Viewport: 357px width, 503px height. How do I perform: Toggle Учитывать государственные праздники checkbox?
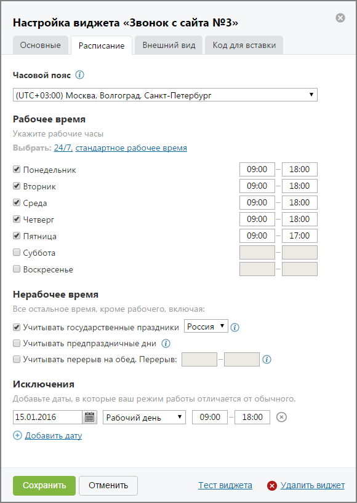tap(17, 328)
